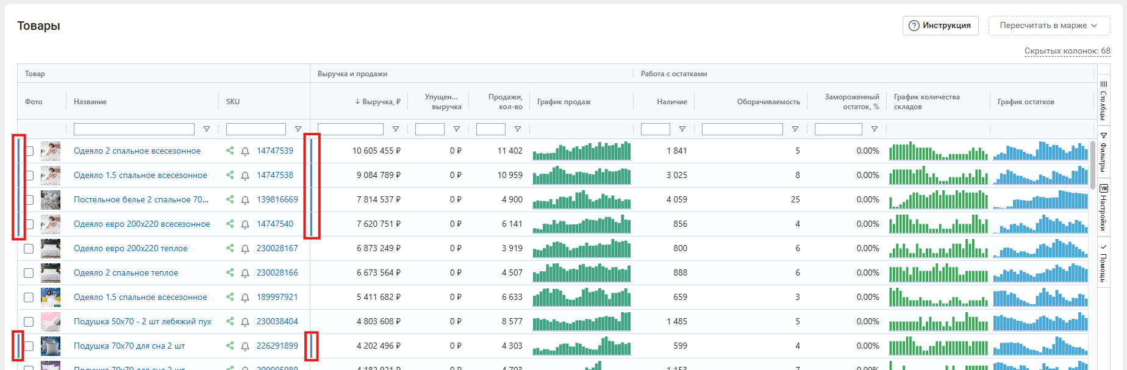Viewport: 1127px width, 370px height.
Task: Open filter icon for SKU column
Action: point(298,129)
